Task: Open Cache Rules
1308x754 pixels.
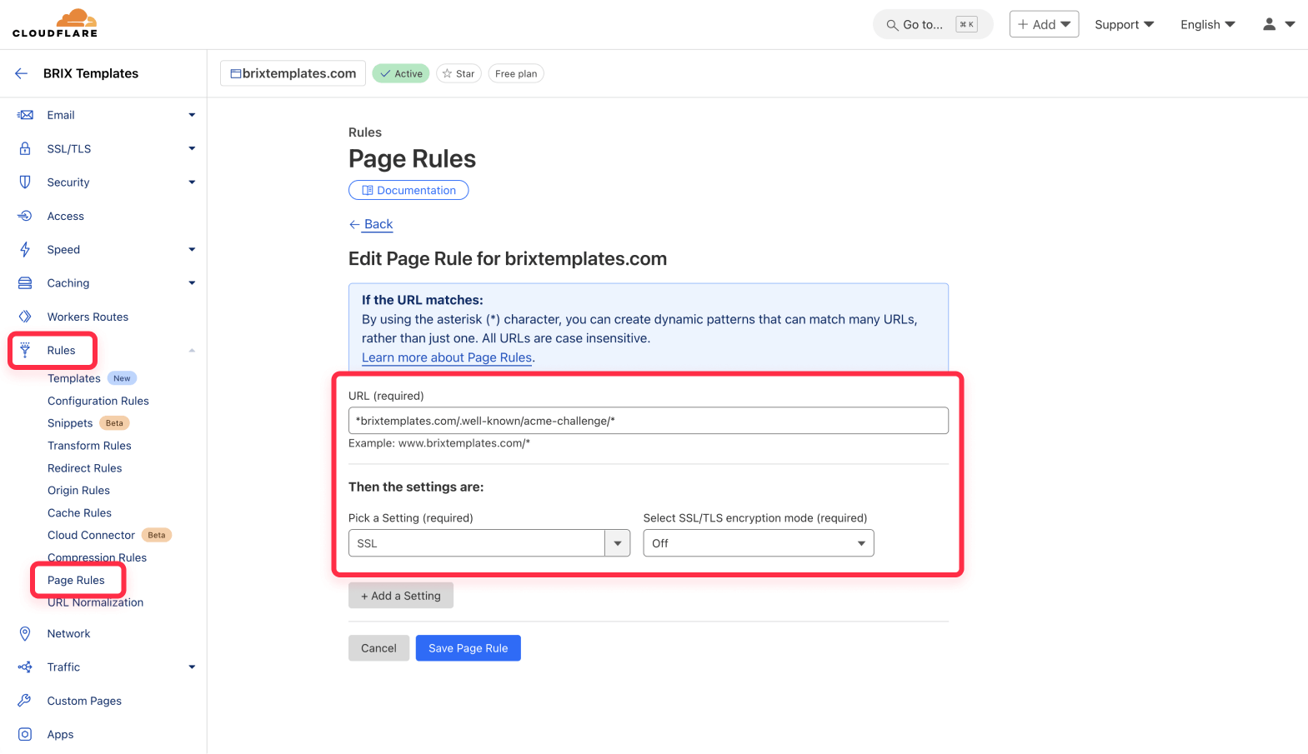Action: [79, 513]
